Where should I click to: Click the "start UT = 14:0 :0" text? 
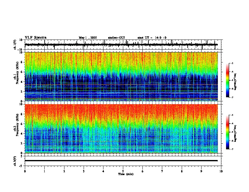pyautogui.click(x=152, y=38)
